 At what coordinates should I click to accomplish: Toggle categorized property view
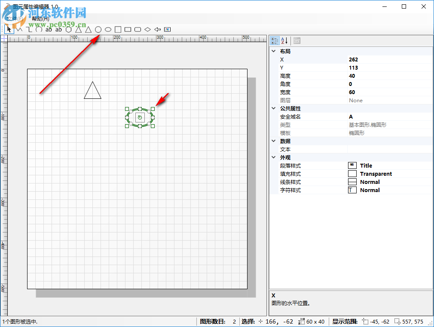[275, 40]
